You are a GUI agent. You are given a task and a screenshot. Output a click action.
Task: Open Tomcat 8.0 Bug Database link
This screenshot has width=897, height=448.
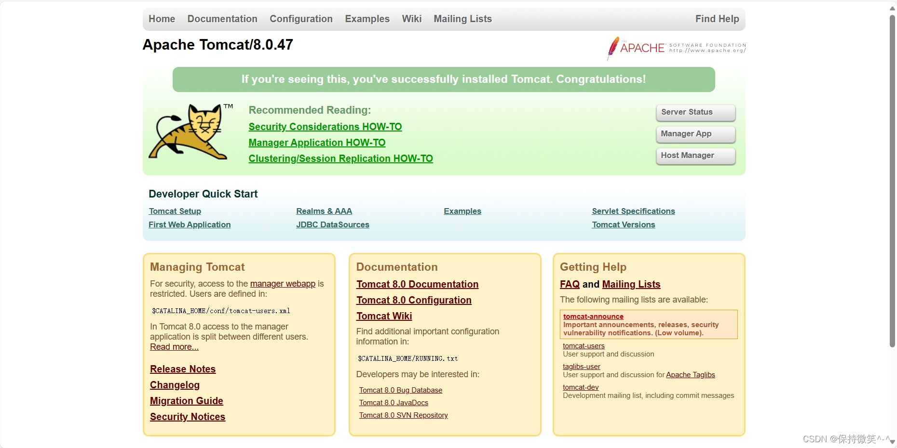pos(400,390)
